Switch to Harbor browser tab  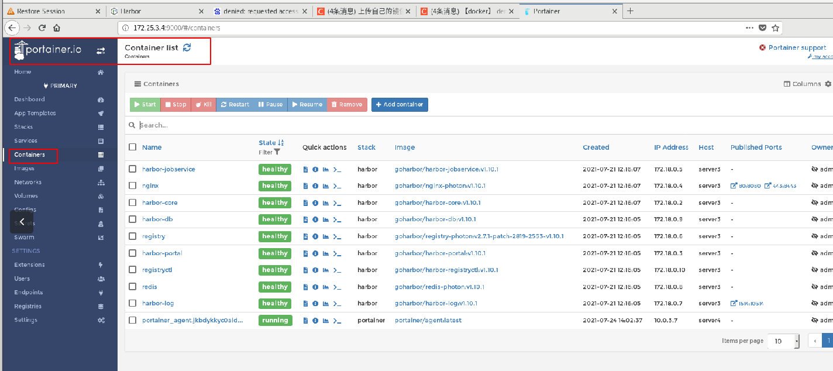[157, 11]
